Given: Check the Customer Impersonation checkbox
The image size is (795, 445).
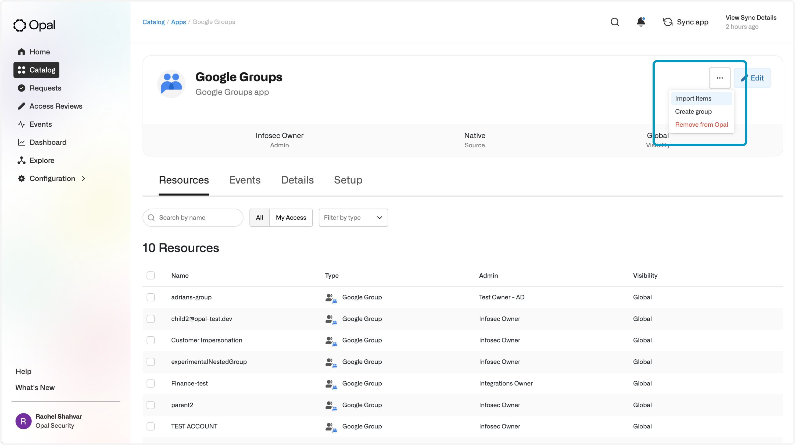Looking at the screenshot, I should [151, 341].
